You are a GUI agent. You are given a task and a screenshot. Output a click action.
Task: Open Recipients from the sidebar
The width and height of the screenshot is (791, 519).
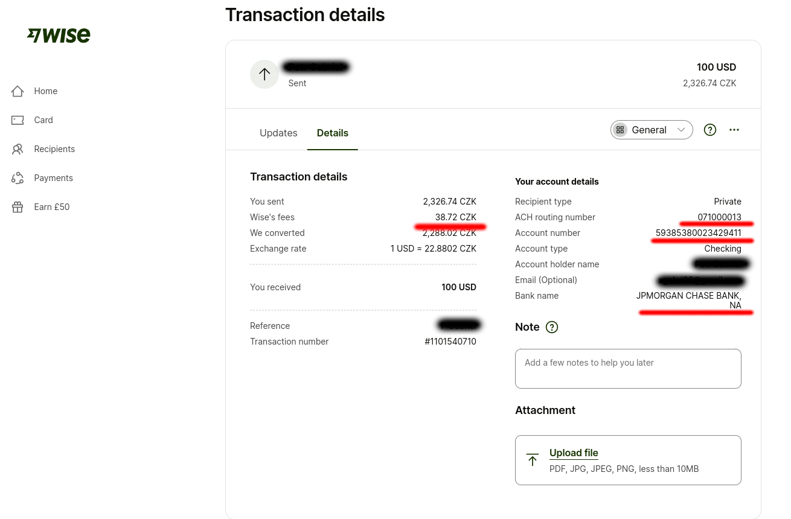[x=54, y=149]
